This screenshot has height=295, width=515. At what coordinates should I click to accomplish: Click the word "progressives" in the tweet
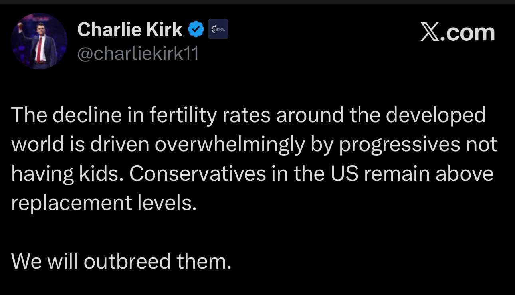click(398, 145)
